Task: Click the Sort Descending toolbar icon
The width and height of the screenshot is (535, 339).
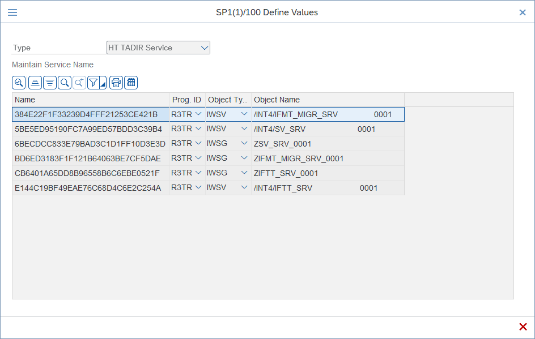Action: 50,83
